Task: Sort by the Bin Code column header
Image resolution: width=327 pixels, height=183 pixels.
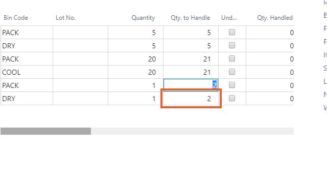Action: tap(16, 18)
